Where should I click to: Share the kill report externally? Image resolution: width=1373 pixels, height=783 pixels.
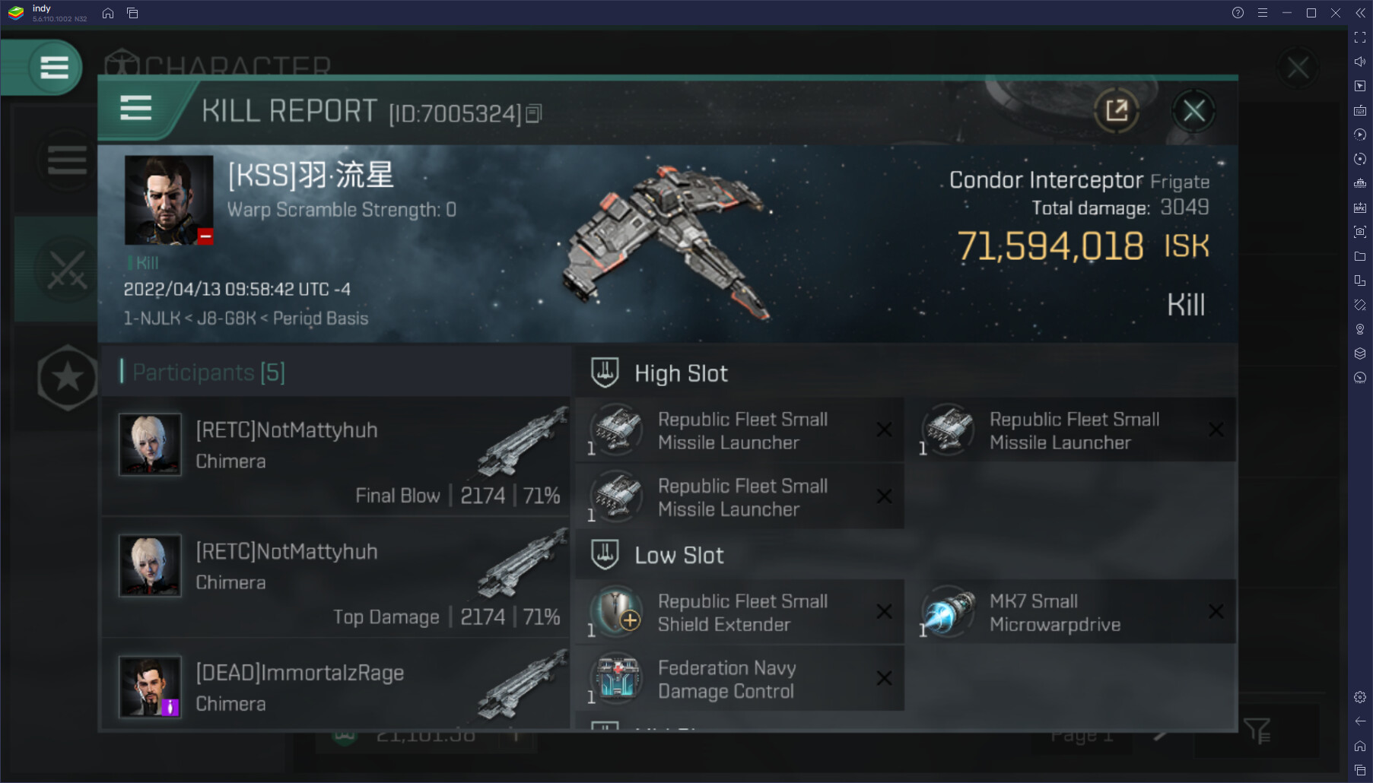1116,111
